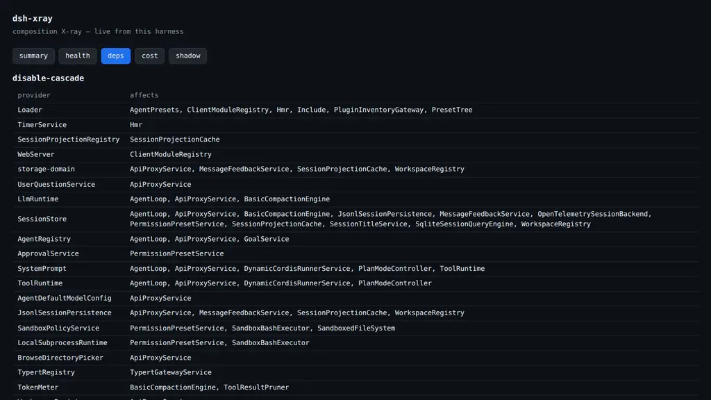Click PresetTree in the Loader row
This screenshot has height=400, width=711.
point(452,110)
